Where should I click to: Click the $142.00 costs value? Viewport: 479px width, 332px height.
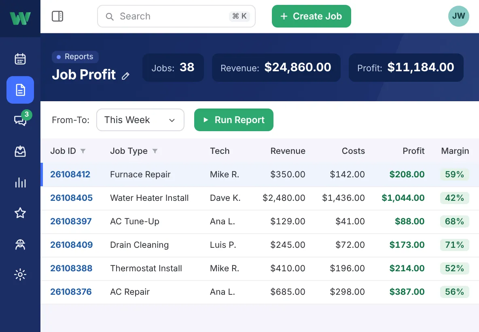click(348, 174)
